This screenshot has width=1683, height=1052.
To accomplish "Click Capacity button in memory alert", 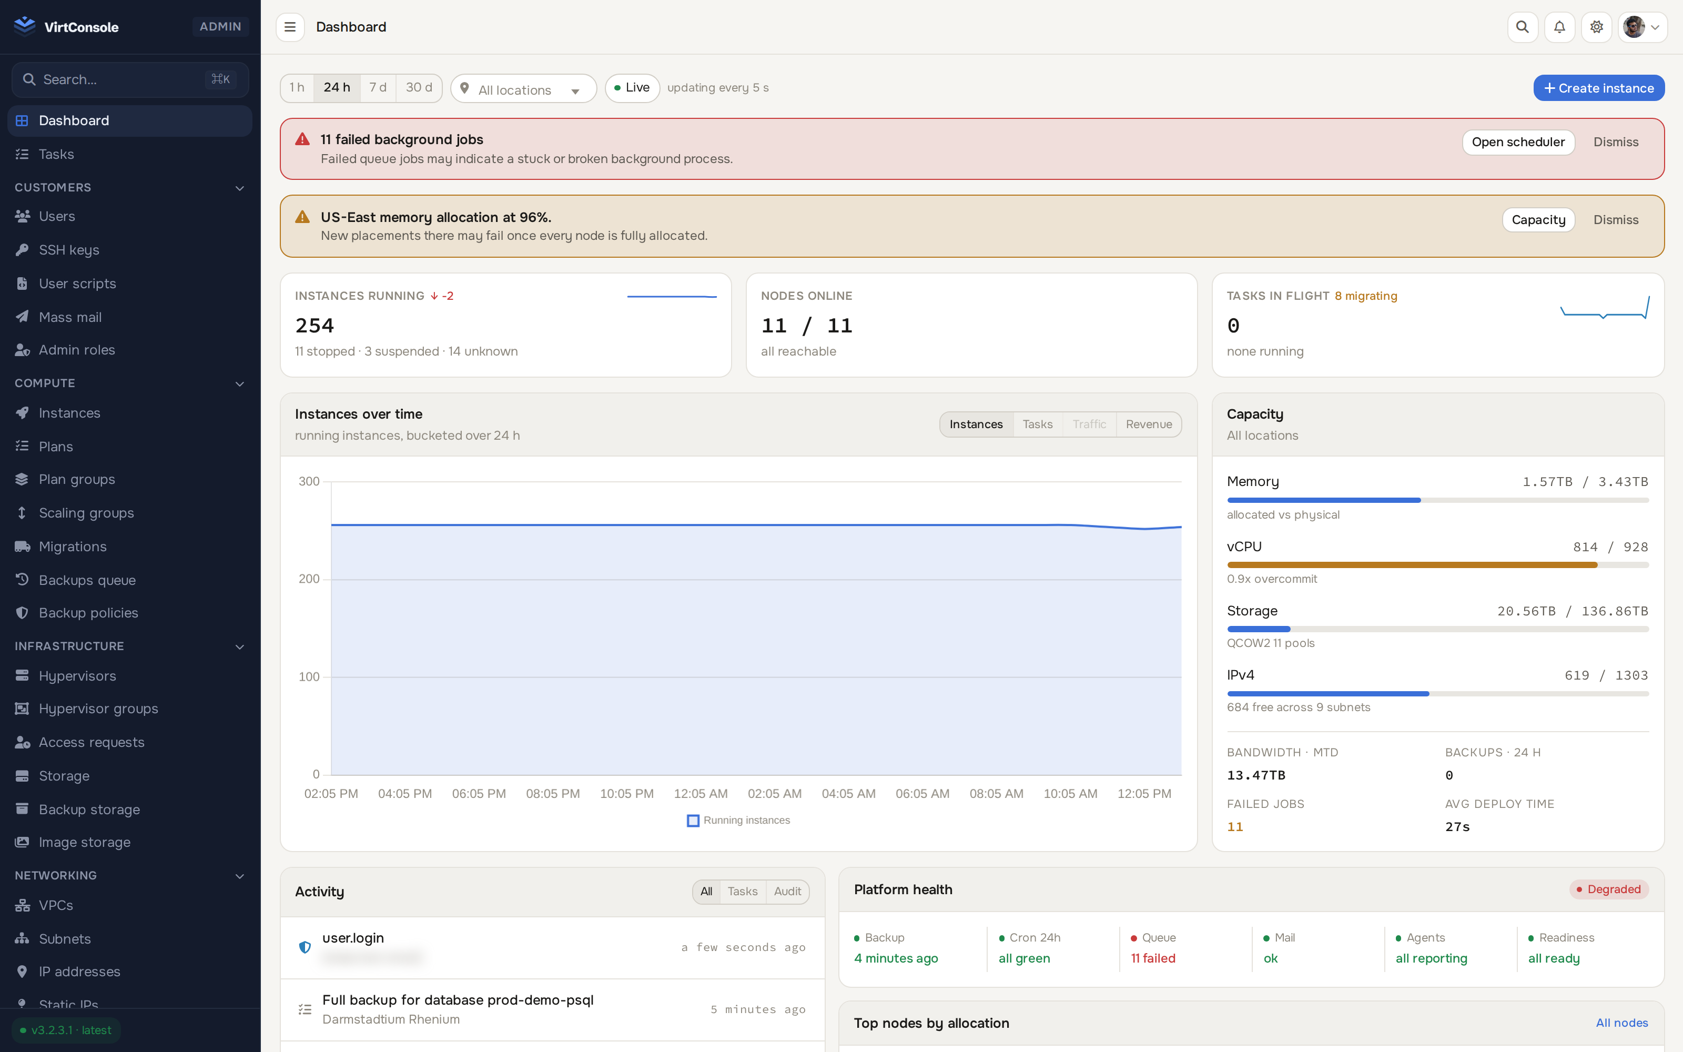I will (1538, 220).
